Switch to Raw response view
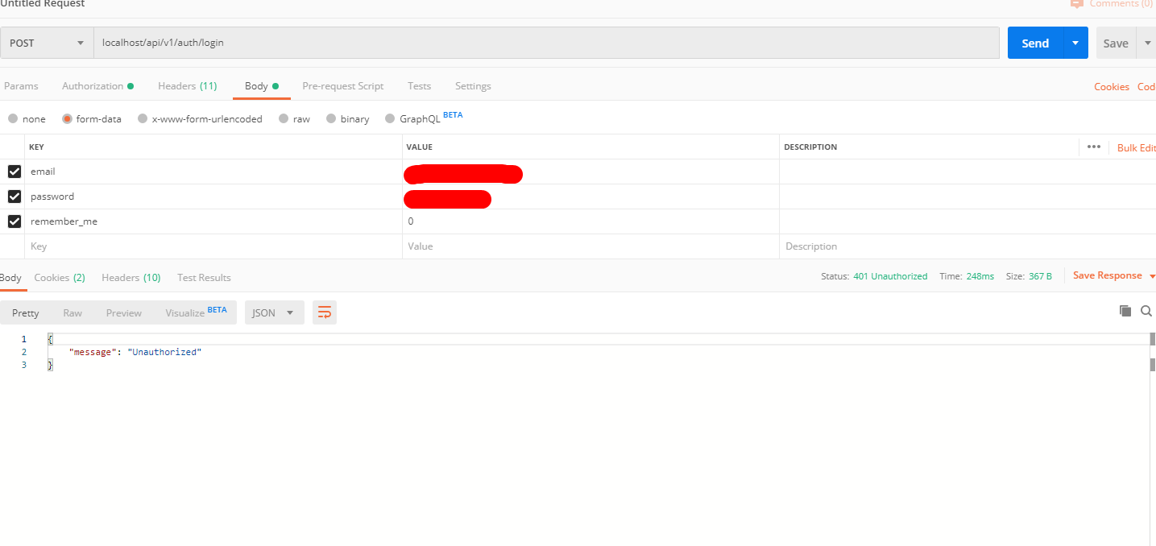The image size is (1156, 546). 73,313
